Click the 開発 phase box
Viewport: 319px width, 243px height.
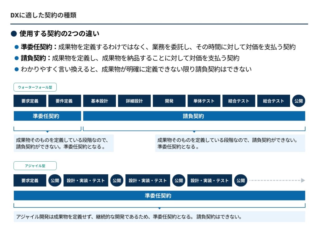(169, 101)
